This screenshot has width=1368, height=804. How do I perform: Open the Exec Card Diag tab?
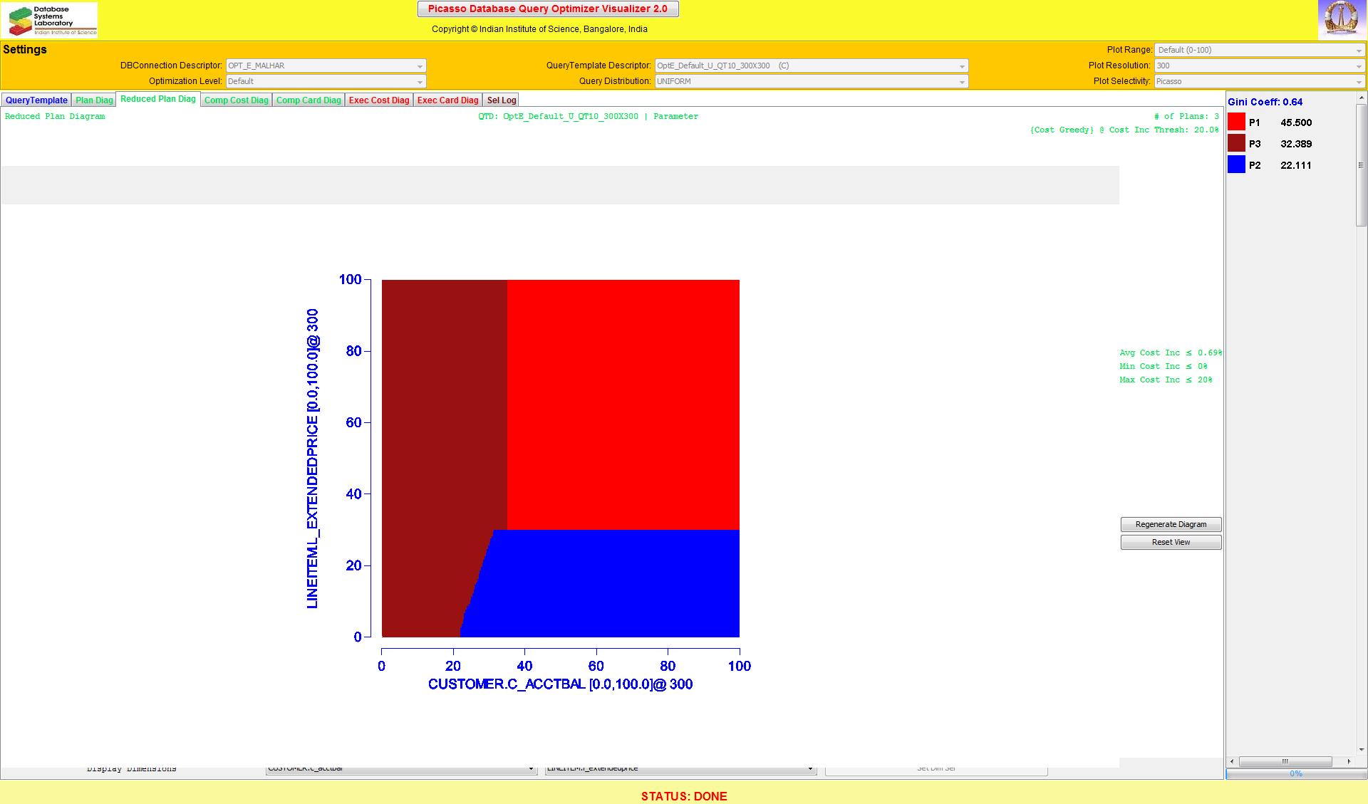pyautogui.click(x=447, y=100)
